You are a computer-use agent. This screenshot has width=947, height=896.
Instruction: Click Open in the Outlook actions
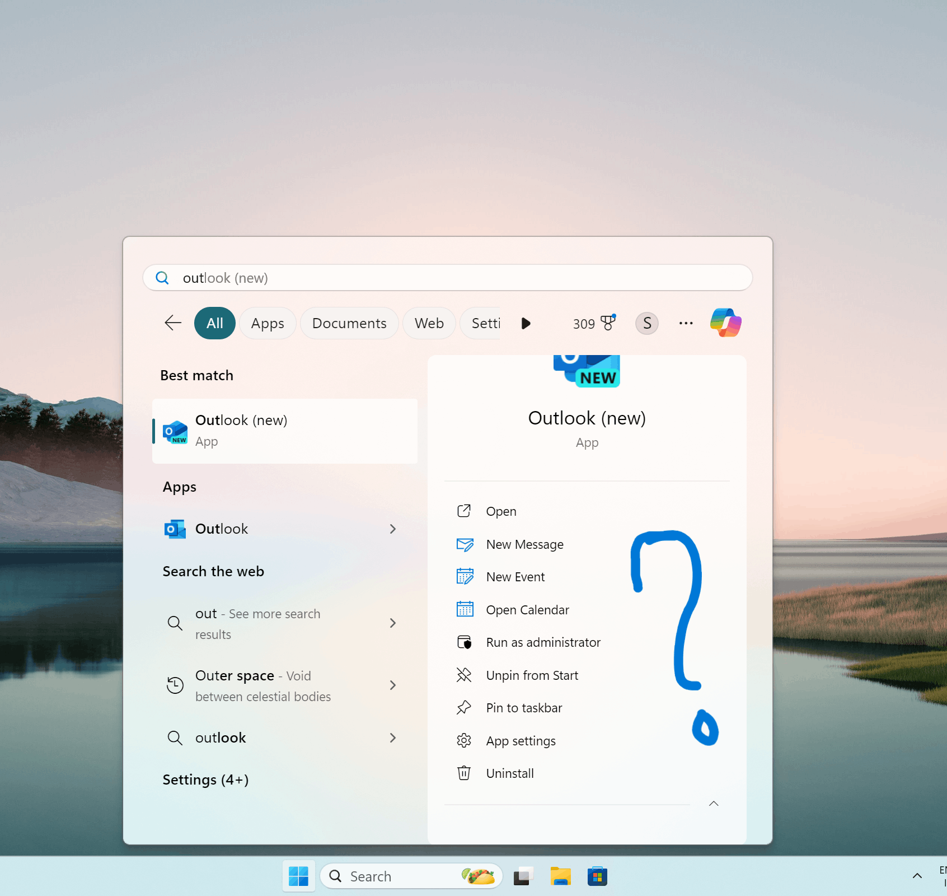(x=501, y=511)
